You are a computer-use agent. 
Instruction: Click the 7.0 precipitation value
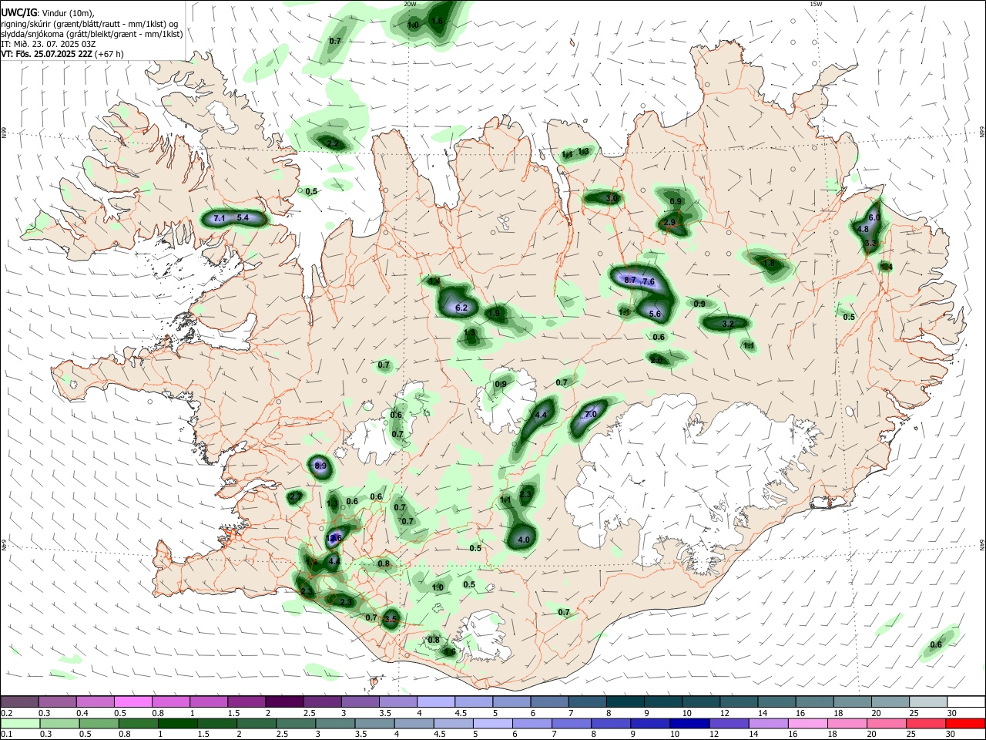click(x=591, y=414)
